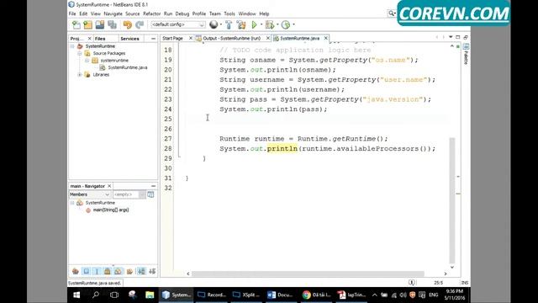Click the Profile Project clock icon

(286, 24)
